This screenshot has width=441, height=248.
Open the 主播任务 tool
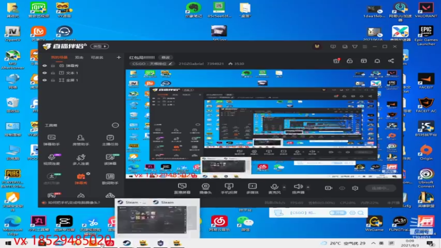(x=110, y=140)
